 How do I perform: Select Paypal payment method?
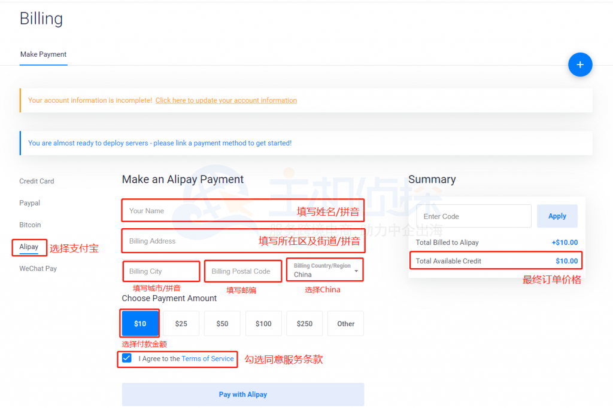click(x=30, y=203)
